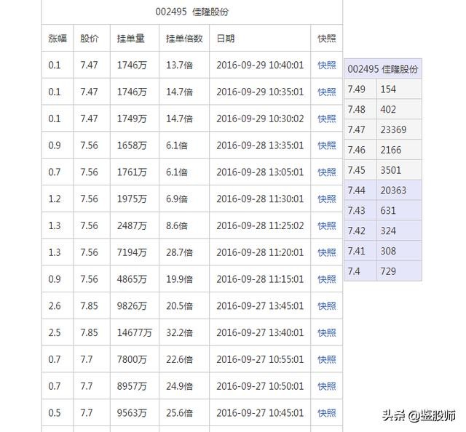Select the main table title 002495 佳隆股份

point(192,12)
